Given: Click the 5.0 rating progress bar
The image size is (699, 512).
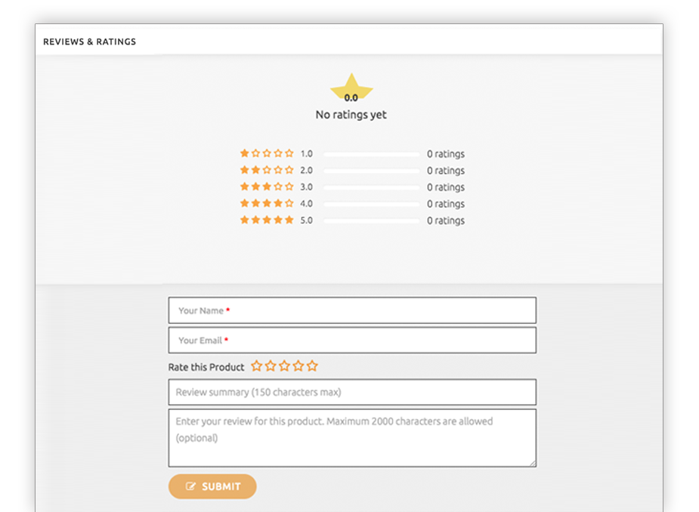Looking at the screenshot, I should [x=371, y=221].
